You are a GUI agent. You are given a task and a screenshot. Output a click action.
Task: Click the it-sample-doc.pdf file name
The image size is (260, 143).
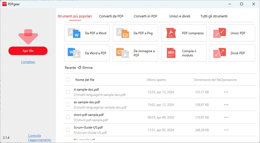coord(86,90)
